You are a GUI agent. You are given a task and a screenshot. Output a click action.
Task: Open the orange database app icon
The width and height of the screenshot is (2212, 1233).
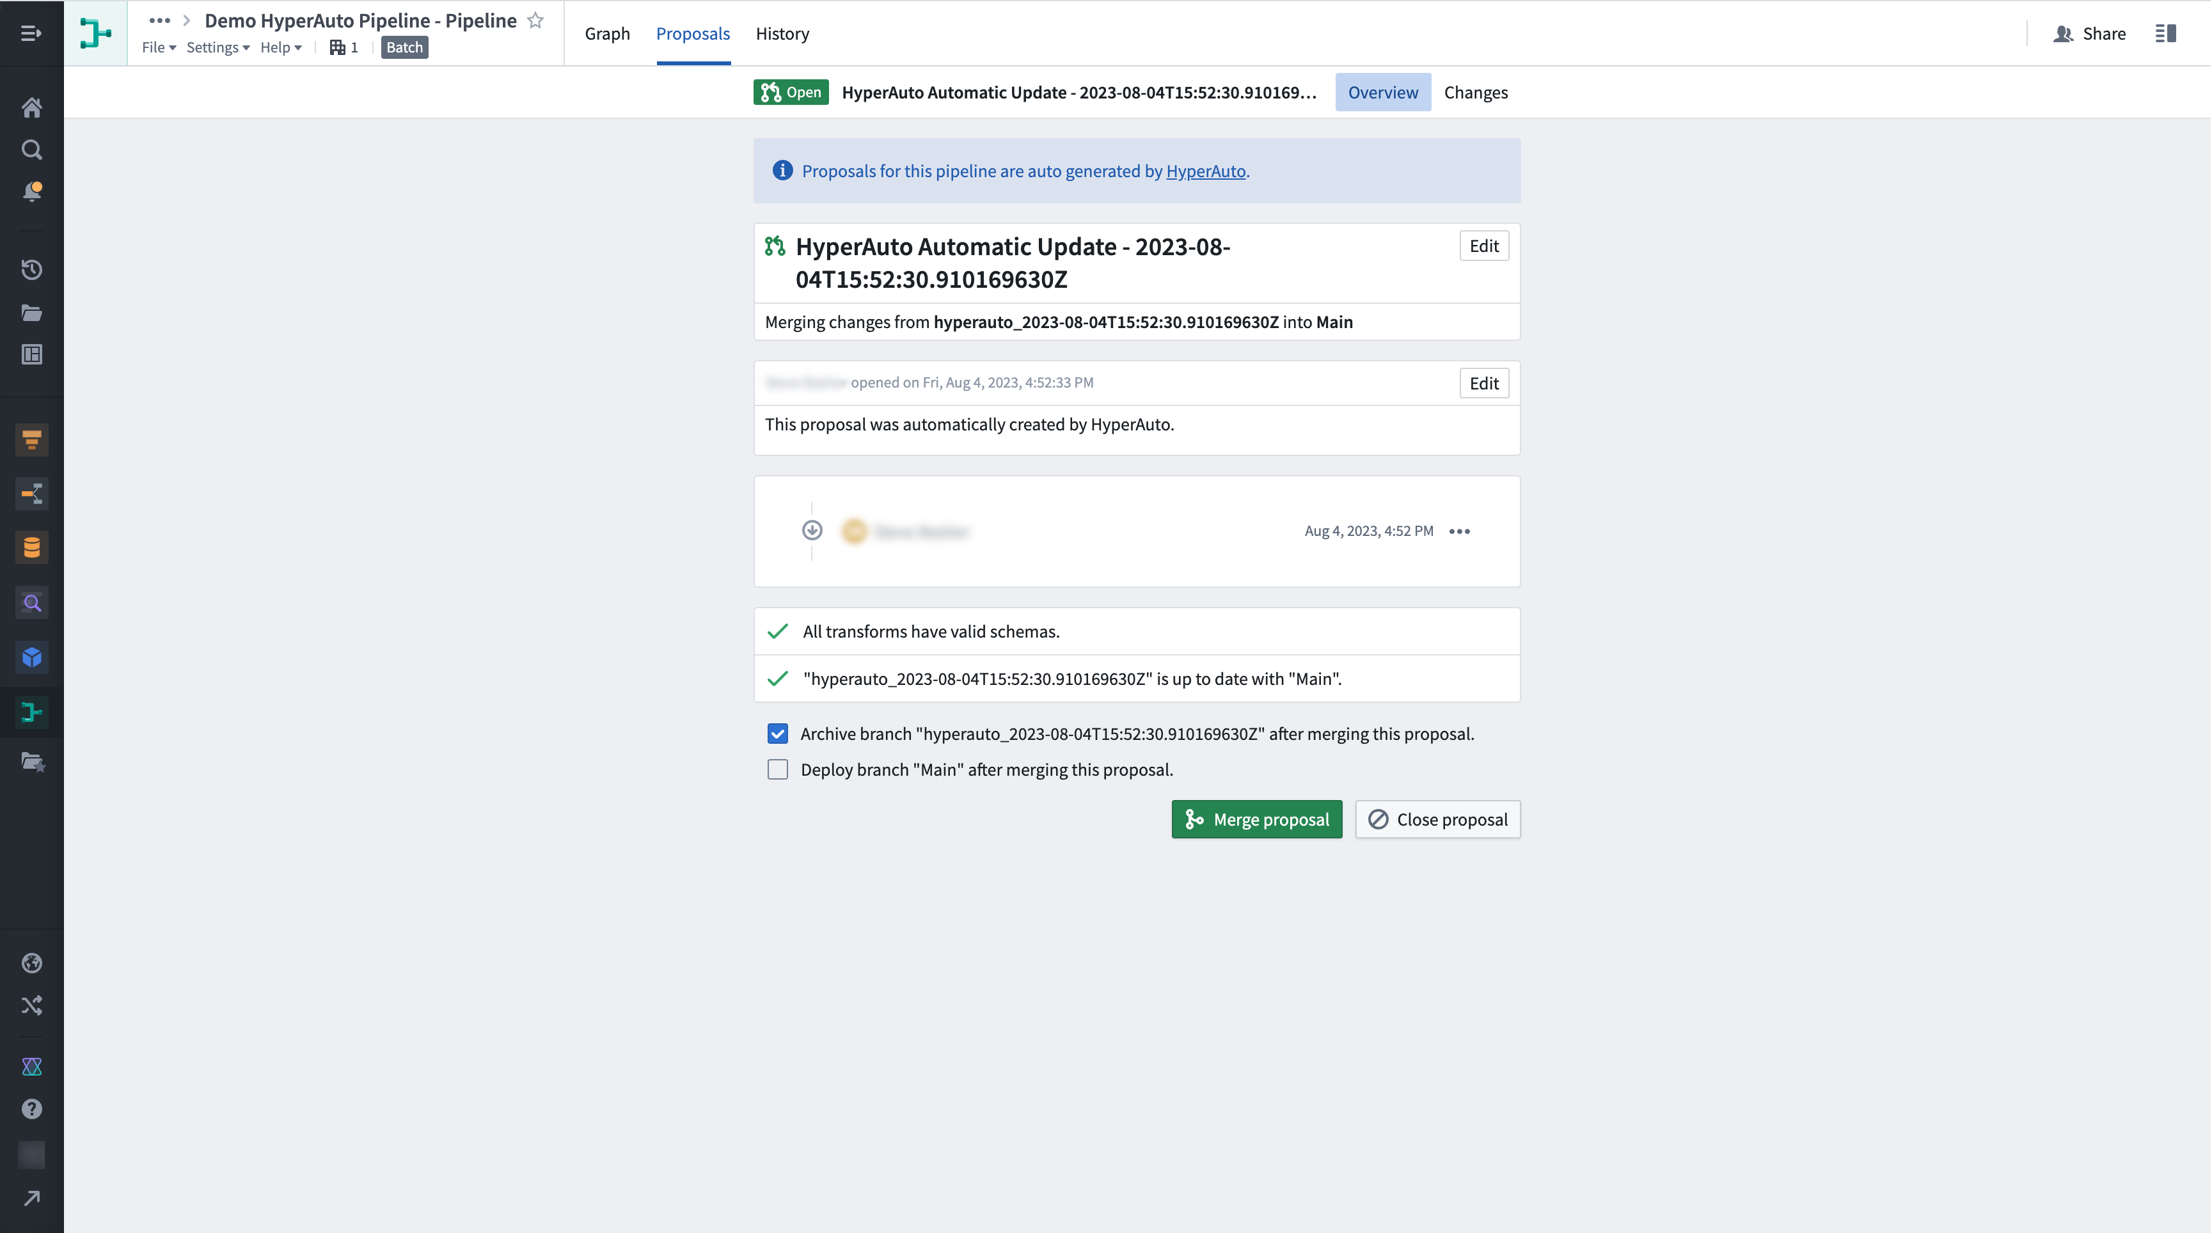[32, 548]
